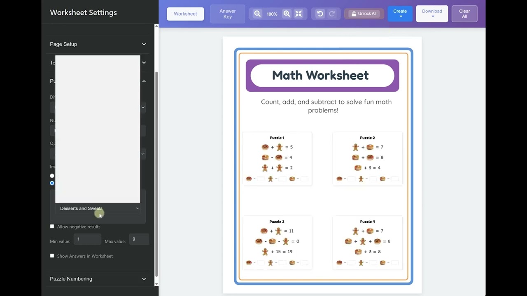The height and width of the screenshot is (296, 527).
Task: Click the gingerbread man in Puzzle 3 third equation
Action: click(x=265, y=252)
